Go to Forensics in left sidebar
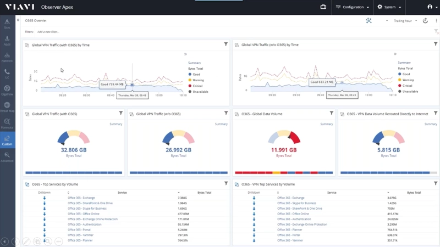Viewport: 440px width, 247px height. tap(7, 123)
